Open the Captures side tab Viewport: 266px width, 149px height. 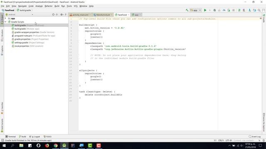point(2,50)
